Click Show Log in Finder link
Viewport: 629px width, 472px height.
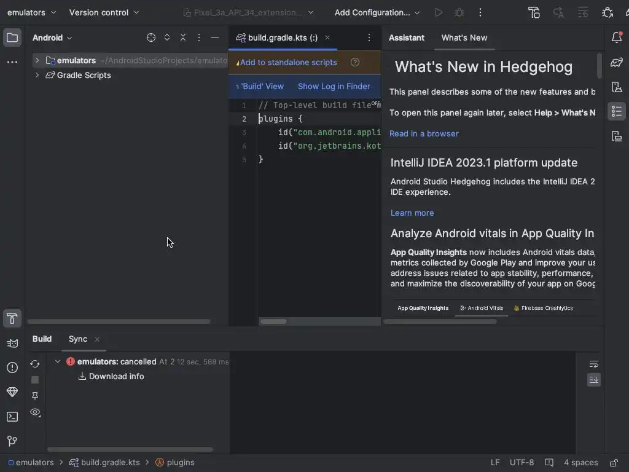(334, 86)
